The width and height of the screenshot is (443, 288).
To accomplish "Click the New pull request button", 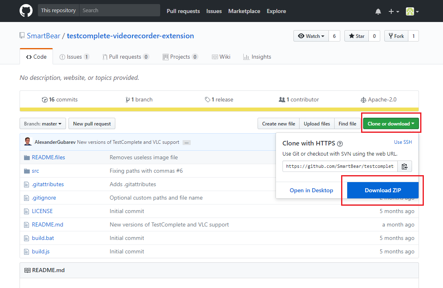I will coord(92,124).
